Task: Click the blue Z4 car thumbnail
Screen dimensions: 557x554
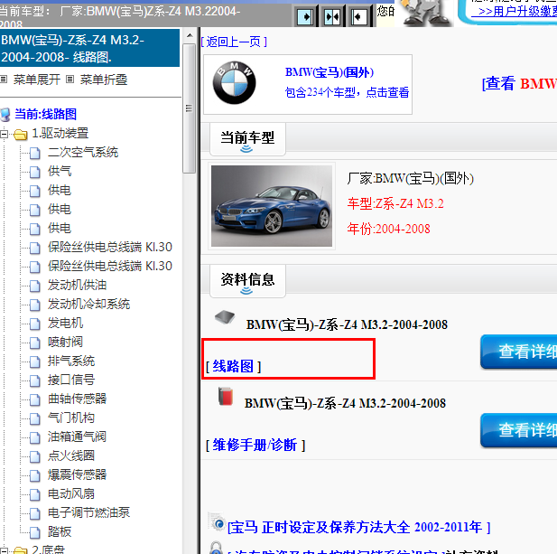Action: click(x=272, y=206)
